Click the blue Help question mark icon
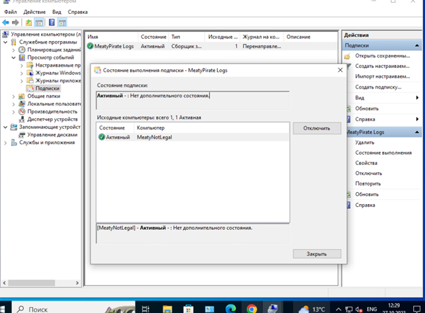425x313 pixels. [x=52, y=22]
